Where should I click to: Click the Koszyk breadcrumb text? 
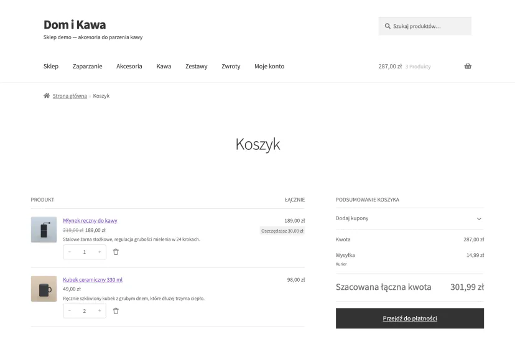tap(101, 96)
